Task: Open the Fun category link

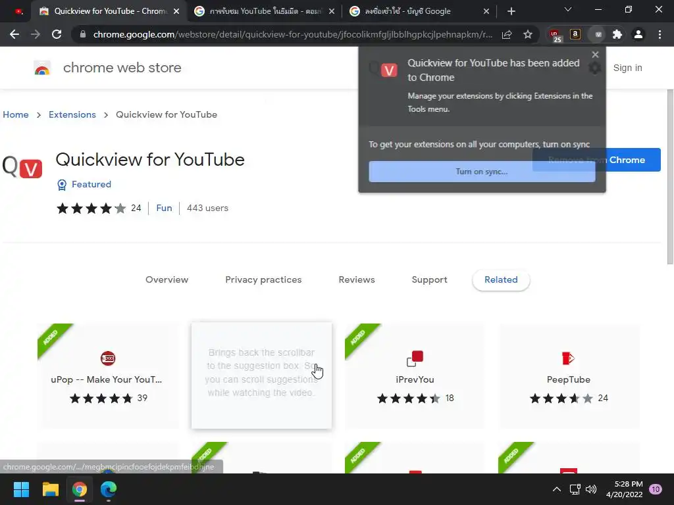Action: [164, 208]
